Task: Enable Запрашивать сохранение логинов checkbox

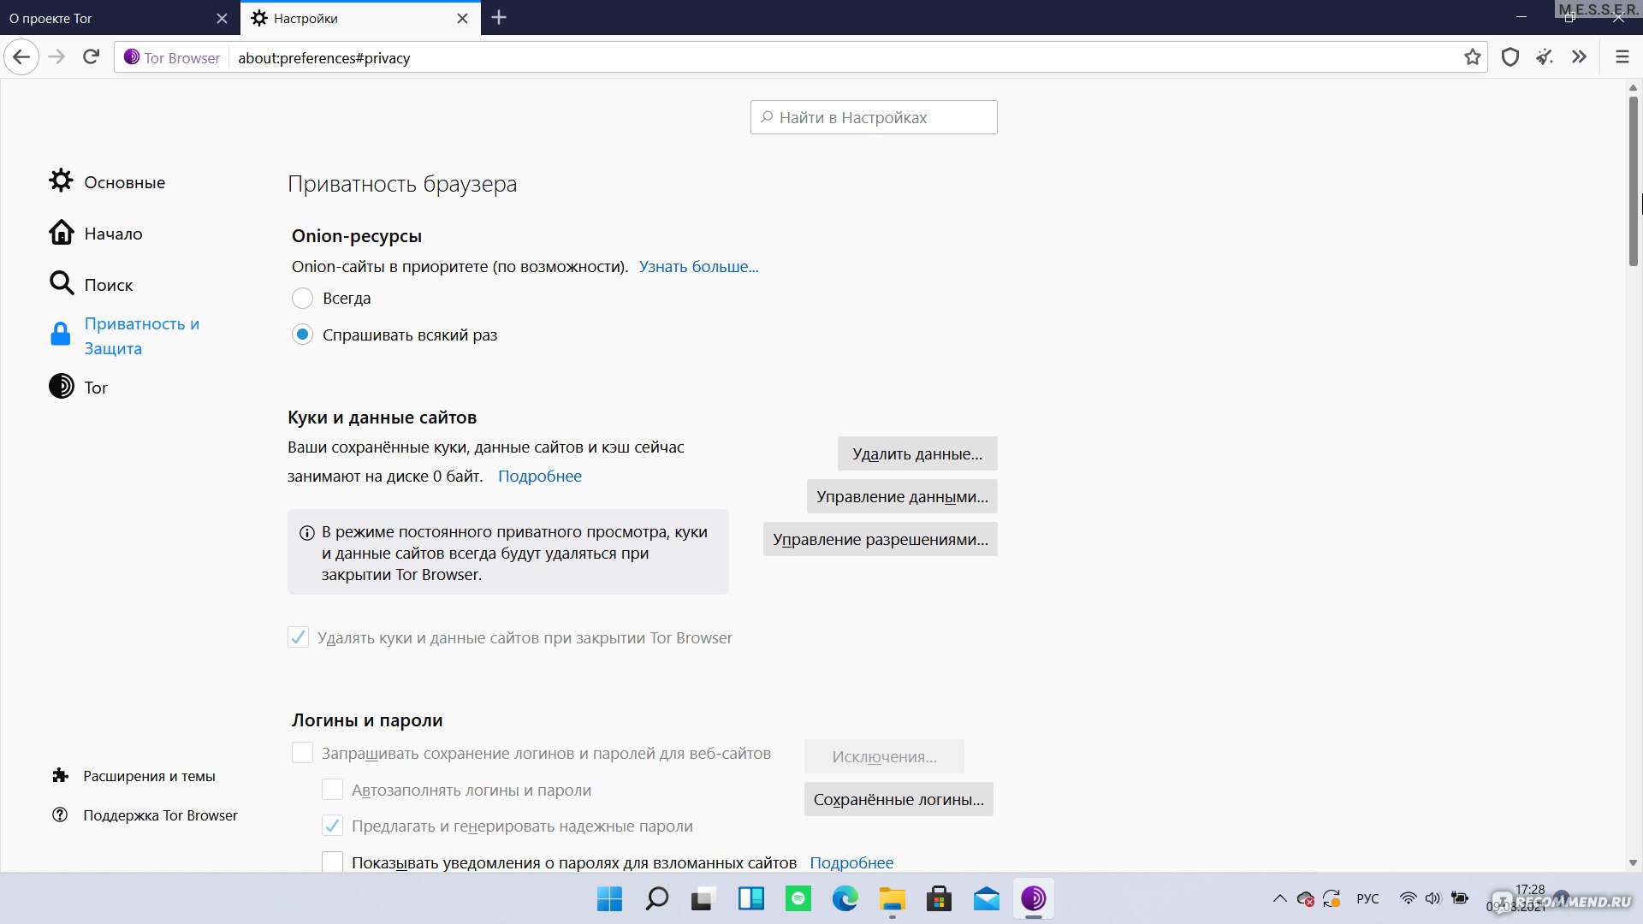Action: tap(300, 753)
